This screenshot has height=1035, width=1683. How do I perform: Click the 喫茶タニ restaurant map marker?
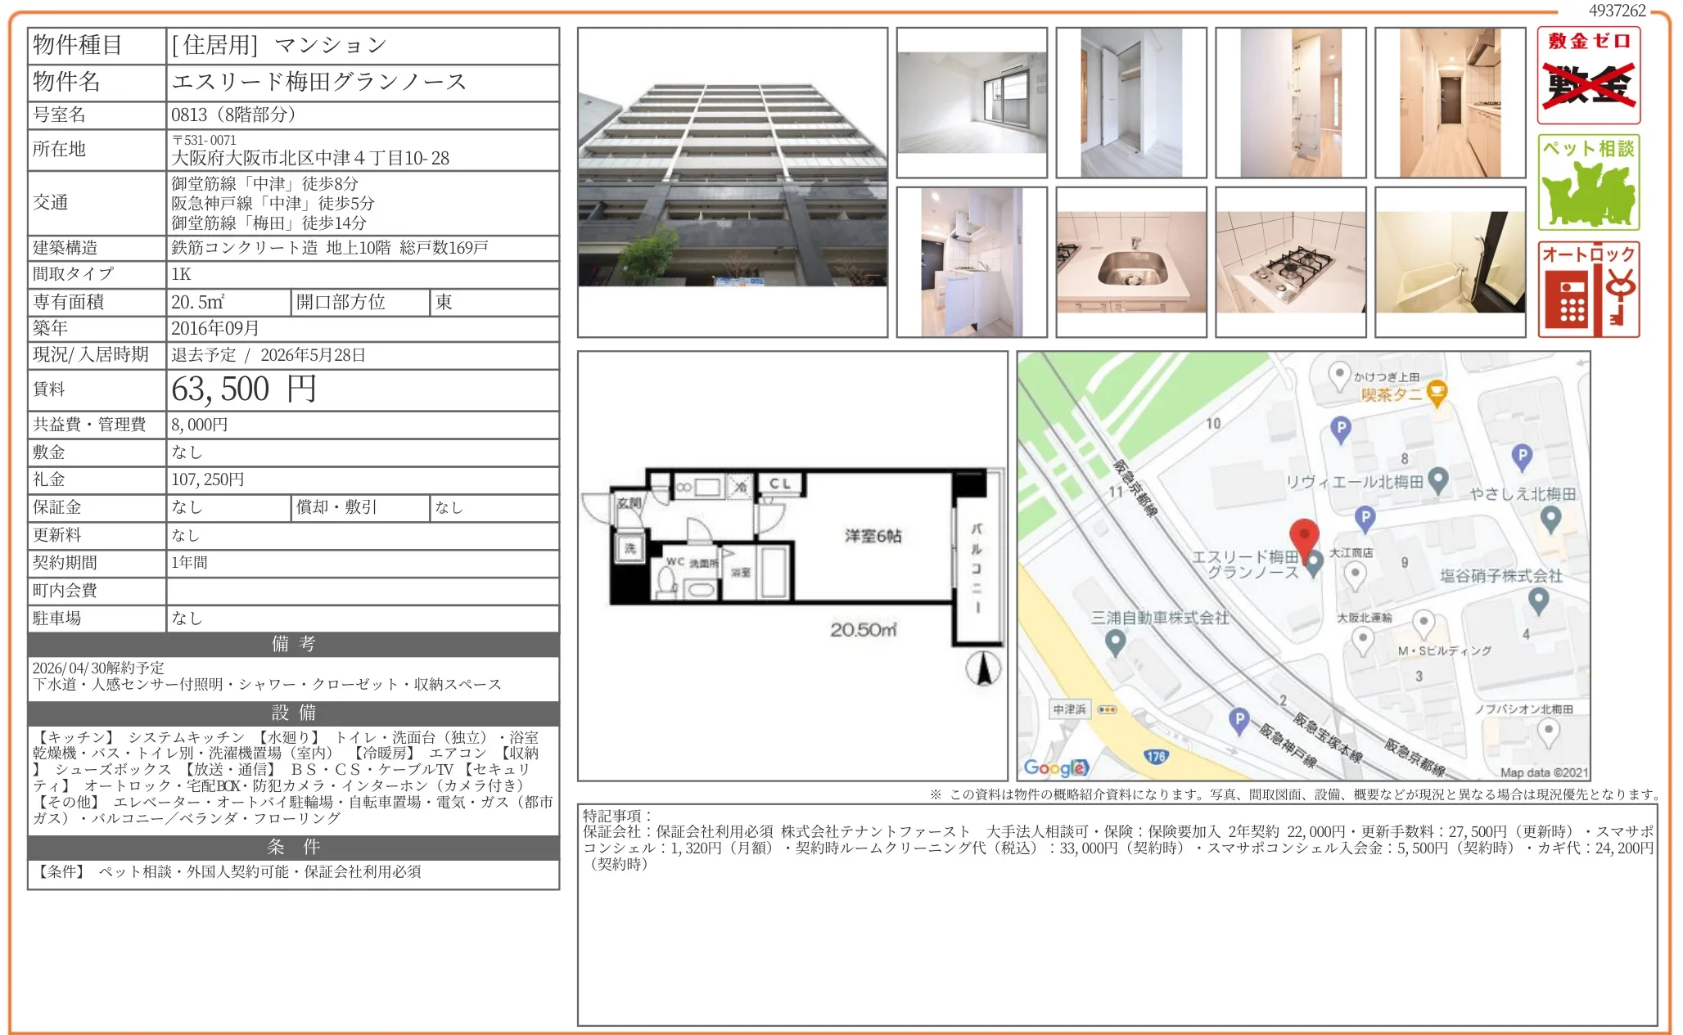coord(1437,394)
